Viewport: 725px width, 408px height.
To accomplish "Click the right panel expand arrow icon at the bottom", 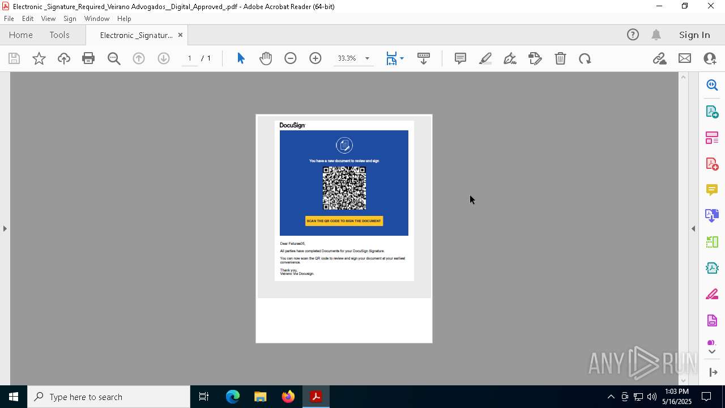I will pyautogui.click(x=713, y=372).
